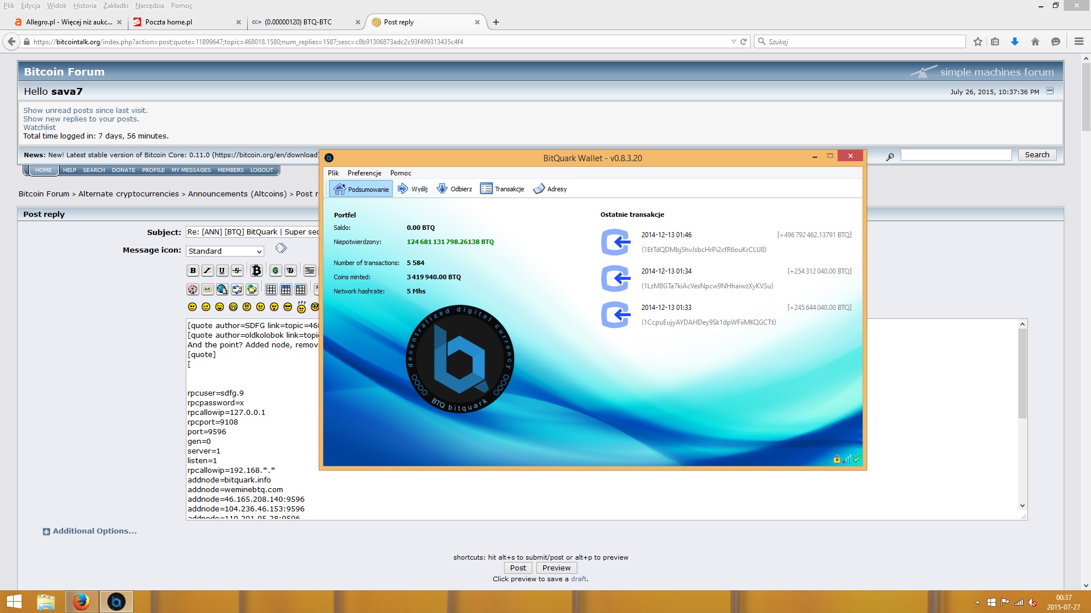Insert the cool sunglasses smiley
Viewport: 1091px width, 613px height.
(x=288, y=307)
